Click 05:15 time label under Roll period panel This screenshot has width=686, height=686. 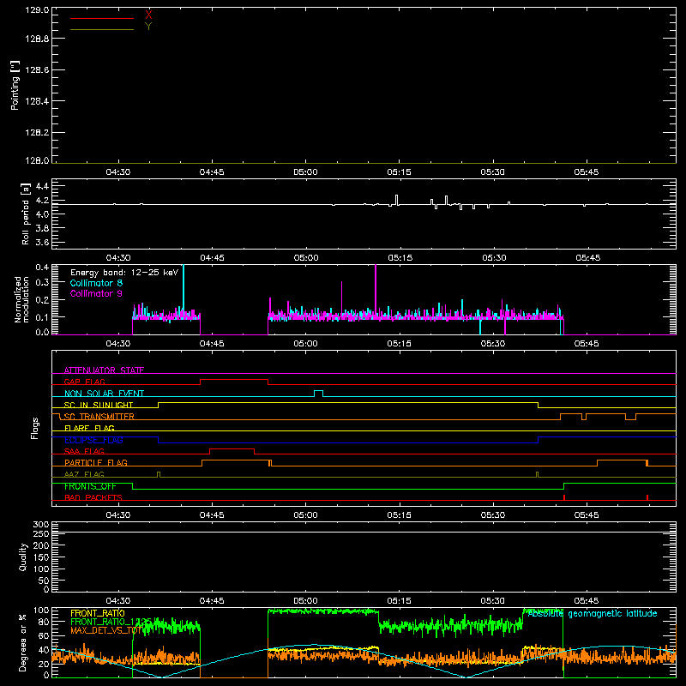pyautogui.click(x=400, y=258)
